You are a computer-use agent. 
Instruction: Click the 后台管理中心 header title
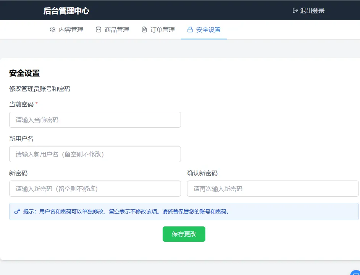pyautogui.click(x=66, y=11)
